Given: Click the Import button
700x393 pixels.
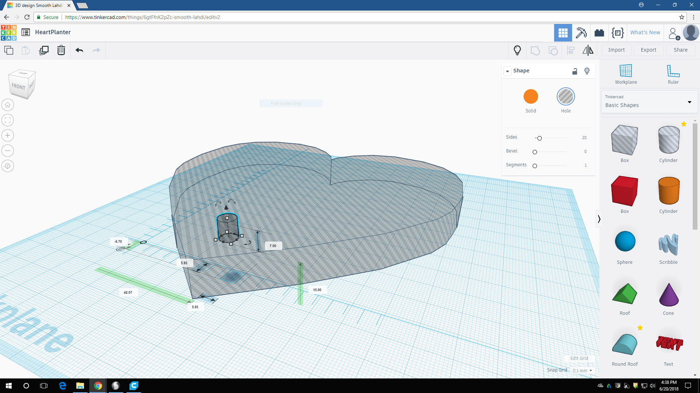Looking at the screenshot, I should 617,50.
